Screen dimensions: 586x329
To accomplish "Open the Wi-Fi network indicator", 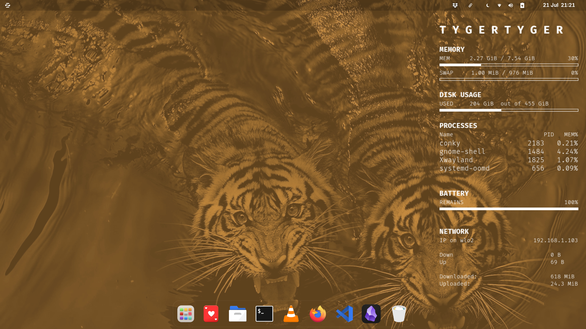I will tap(499, 5).
